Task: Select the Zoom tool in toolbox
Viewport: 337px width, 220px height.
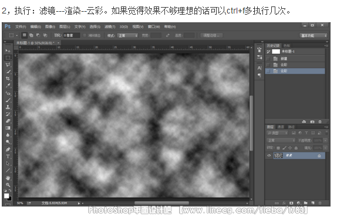Action: click(8, 185)
